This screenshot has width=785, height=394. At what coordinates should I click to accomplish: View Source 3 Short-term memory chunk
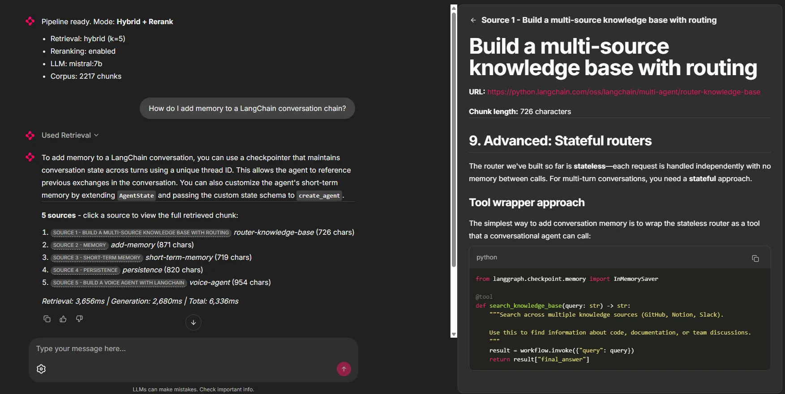(x=96, y=258)
